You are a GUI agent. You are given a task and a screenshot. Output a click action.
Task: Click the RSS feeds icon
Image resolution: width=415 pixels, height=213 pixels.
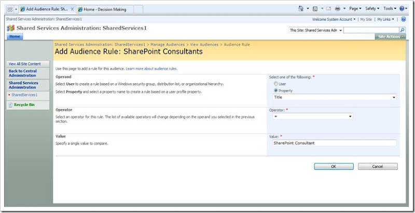pyautogui.click(x=315, y=9)
